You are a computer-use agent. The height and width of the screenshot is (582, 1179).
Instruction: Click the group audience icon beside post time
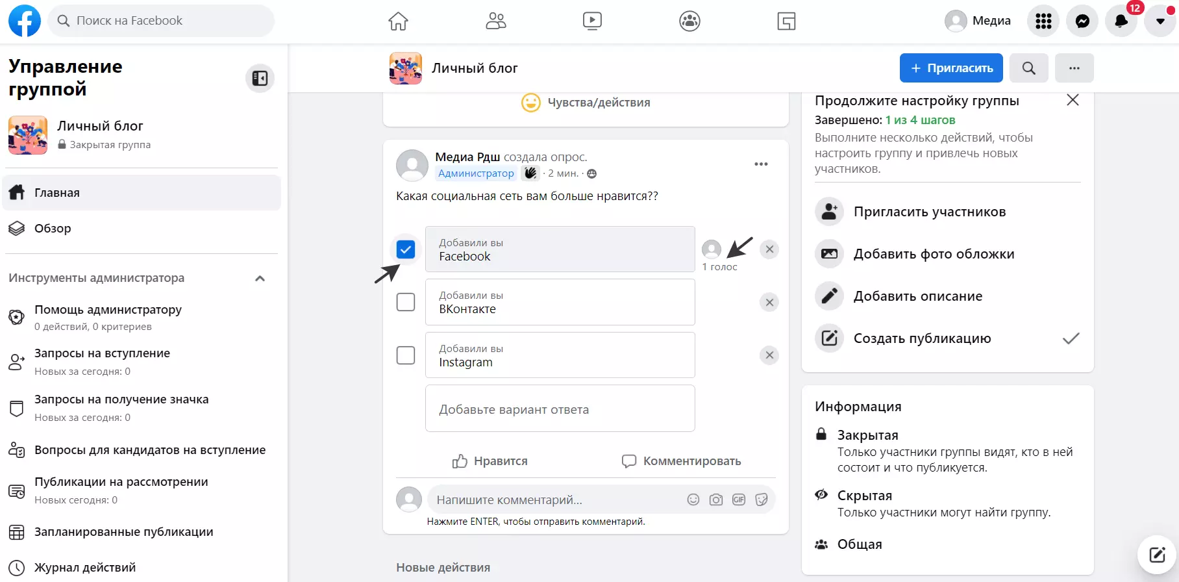coord(591,174)
